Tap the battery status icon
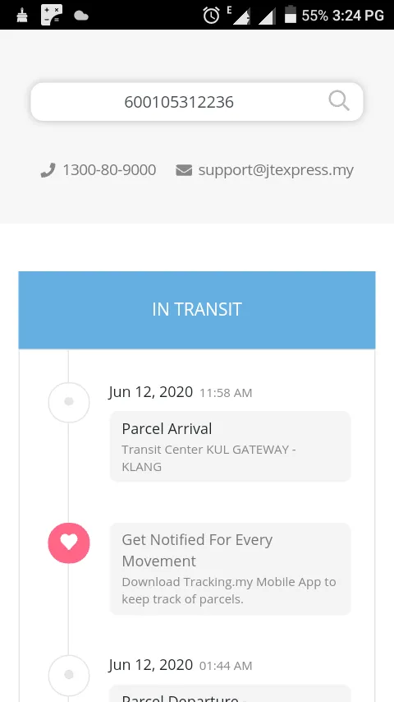 291,14
